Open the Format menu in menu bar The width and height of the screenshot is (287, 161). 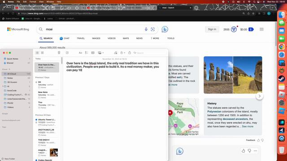tap(33, 2)
